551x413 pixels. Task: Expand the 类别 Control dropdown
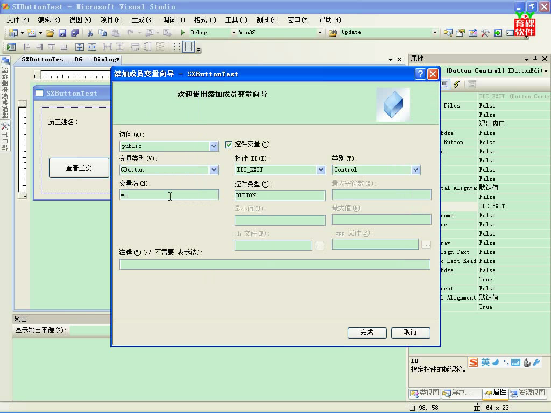[416, 170]
